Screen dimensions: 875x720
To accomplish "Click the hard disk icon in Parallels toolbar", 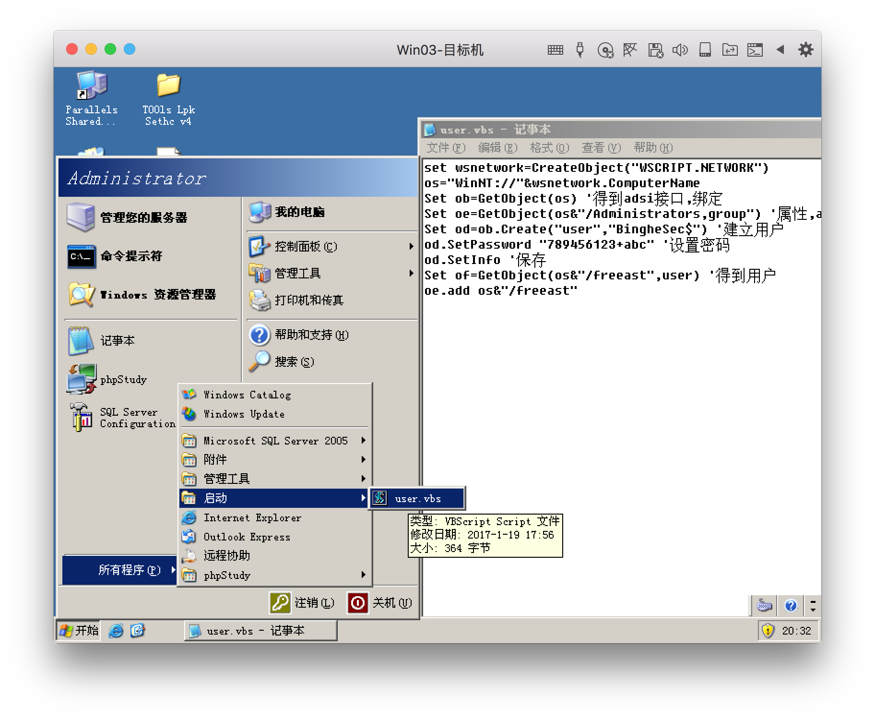I will 705,49.
